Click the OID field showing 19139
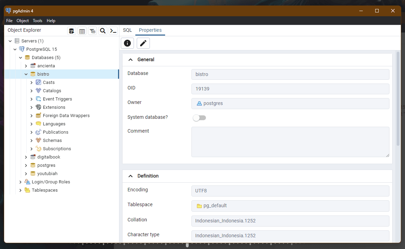This screenshot has width=405, height=249. [290, 89]
